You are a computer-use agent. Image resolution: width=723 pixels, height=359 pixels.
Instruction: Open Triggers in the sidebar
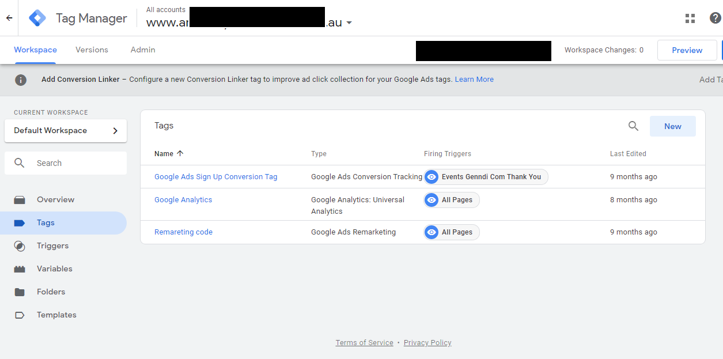tap(52, 246)
